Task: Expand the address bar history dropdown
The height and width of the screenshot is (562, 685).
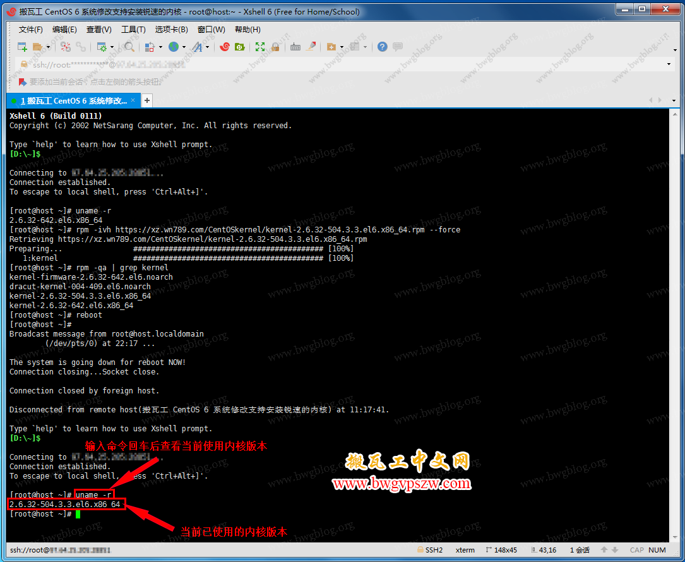Action: (x=669, y=64)
